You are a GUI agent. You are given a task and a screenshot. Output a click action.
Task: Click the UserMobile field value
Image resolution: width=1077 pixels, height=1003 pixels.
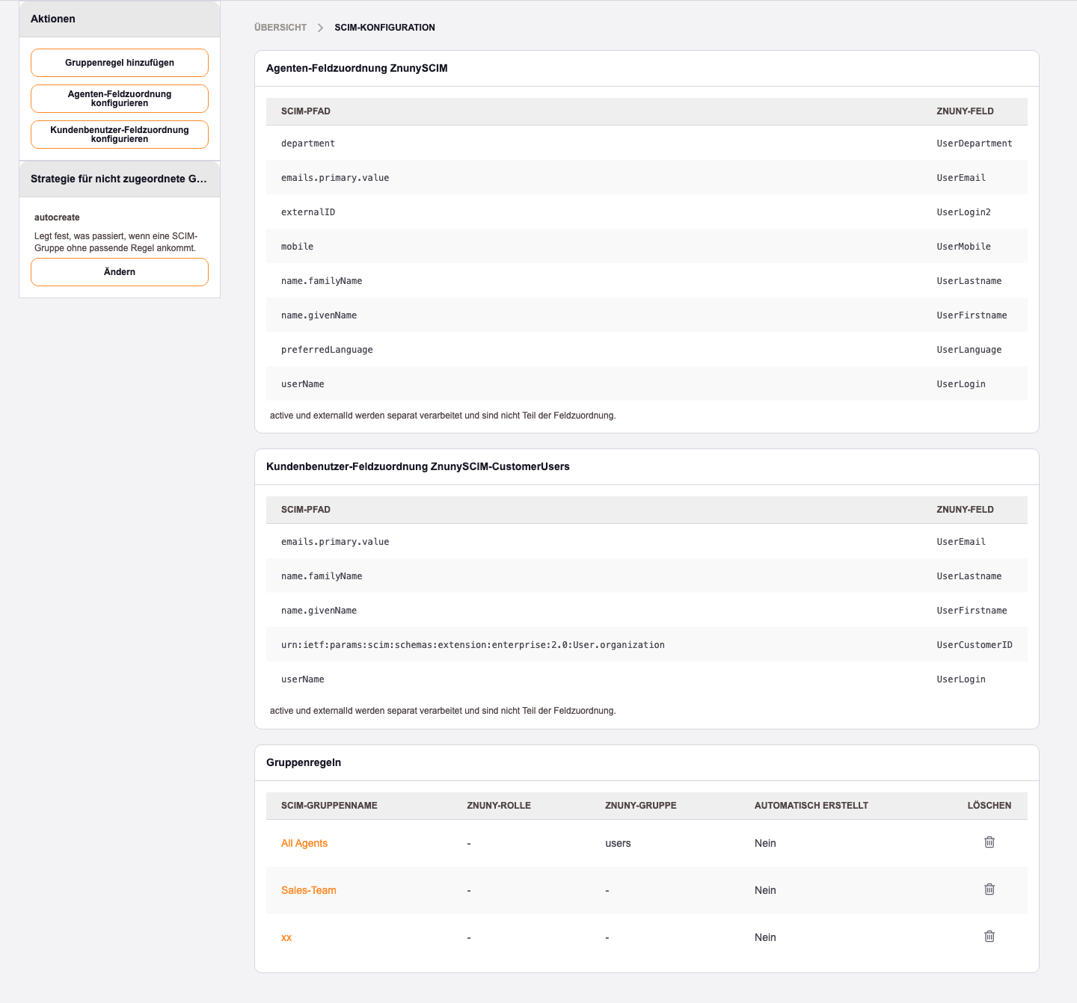tap(964, 247)
